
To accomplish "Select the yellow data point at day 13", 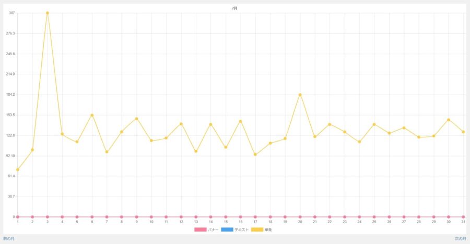I will [196, 151].
